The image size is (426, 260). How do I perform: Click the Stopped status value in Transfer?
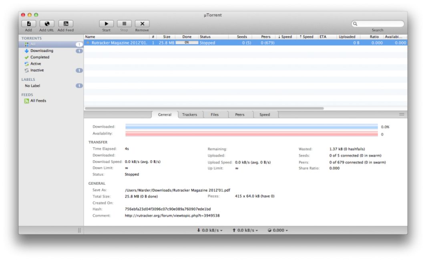tap(132, 174)
